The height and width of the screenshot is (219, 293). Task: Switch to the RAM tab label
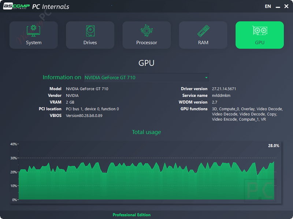(x=203, y=42)
